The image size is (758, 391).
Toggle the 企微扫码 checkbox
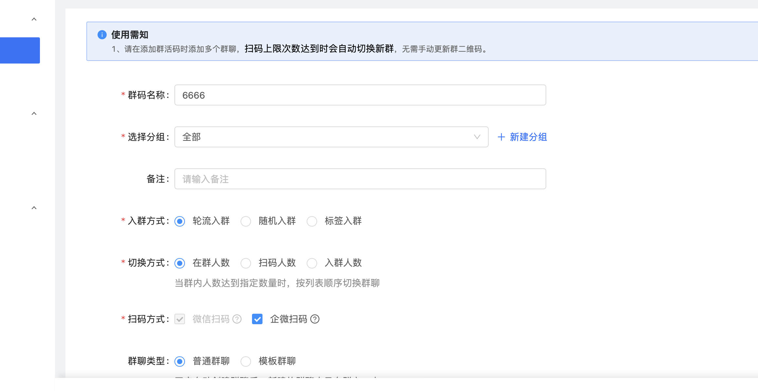pos(257,319)
